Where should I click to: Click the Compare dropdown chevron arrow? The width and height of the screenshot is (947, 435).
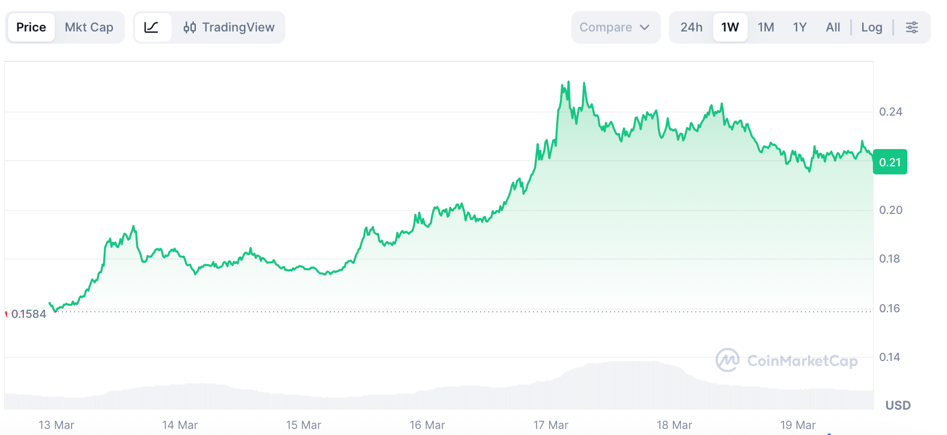[x=645, y=27]
